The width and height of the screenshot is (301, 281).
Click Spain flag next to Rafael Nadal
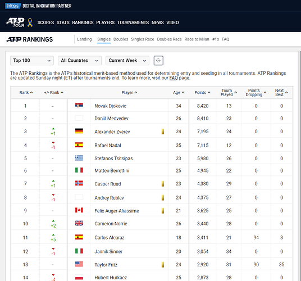point(79,145)
